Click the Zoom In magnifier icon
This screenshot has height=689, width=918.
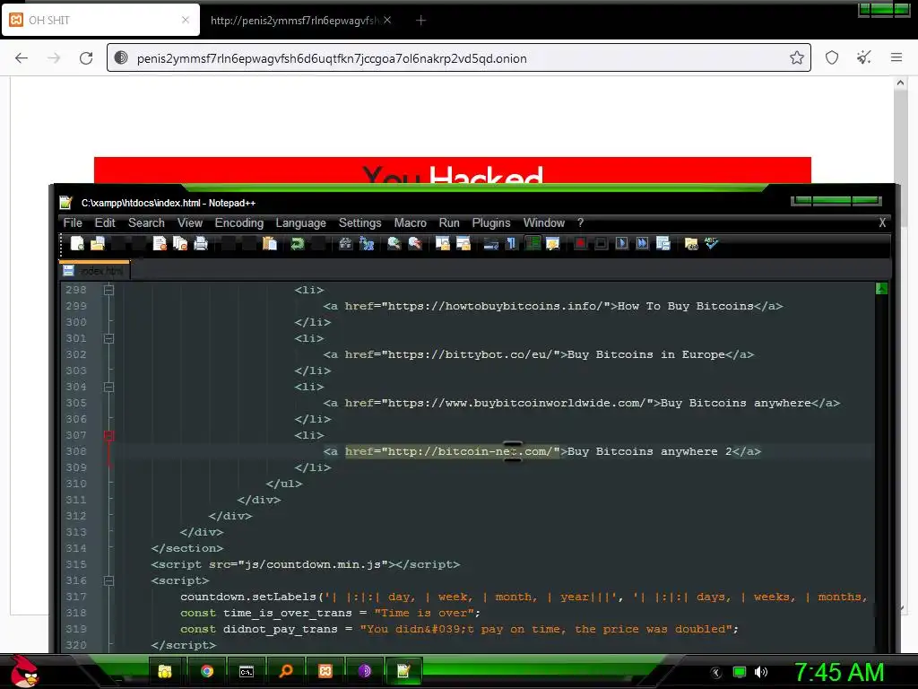tap(394, 243)
